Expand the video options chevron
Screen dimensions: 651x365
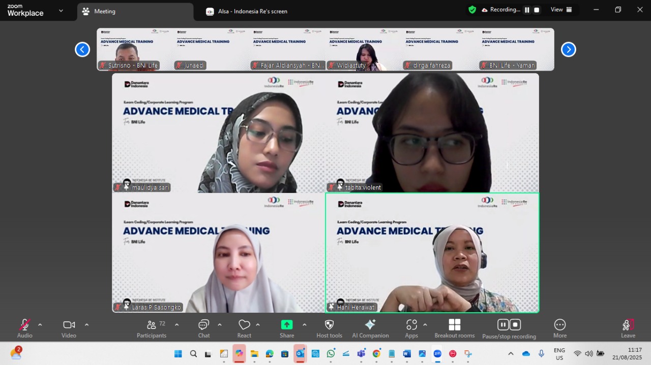(x=86, y=325)
